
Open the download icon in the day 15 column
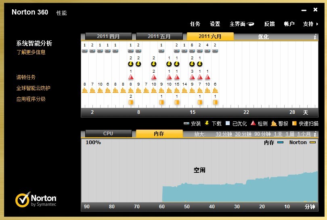[192, 64]
